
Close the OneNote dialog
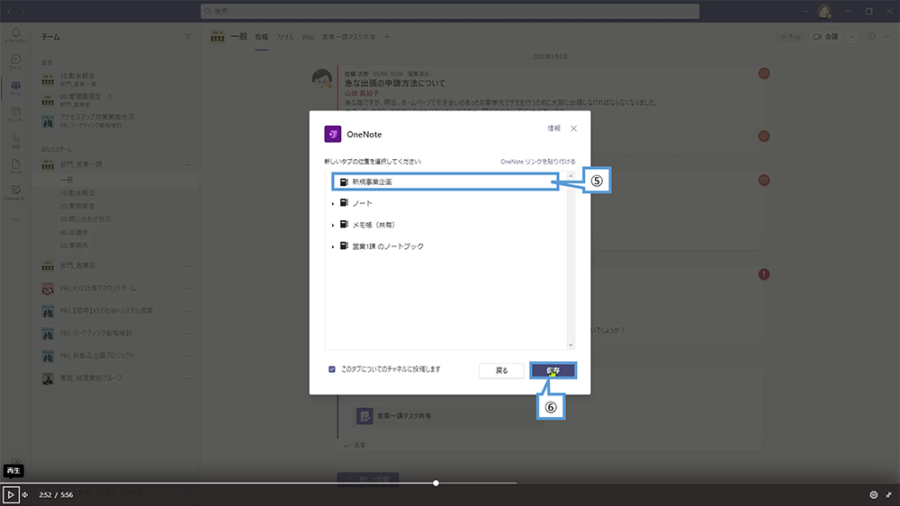point(573,129)
